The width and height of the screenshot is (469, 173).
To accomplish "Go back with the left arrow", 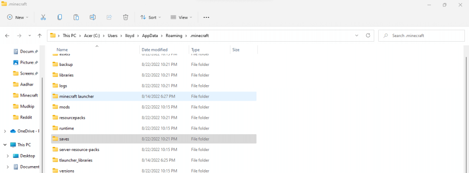I will click(7, 36).
